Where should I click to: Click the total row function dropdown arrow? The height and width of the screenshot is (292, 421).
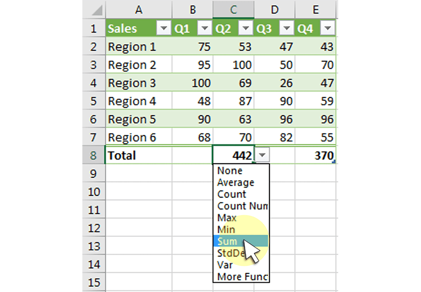click(262, 155)
